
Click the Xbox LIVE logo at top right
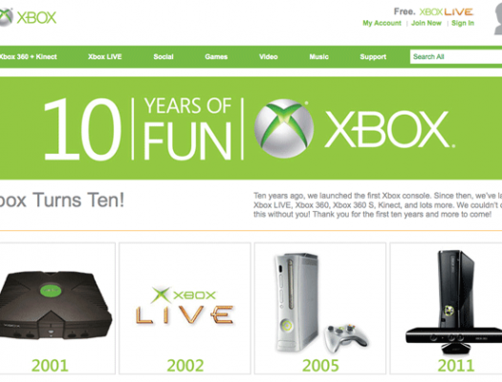(x=447, y=12)
